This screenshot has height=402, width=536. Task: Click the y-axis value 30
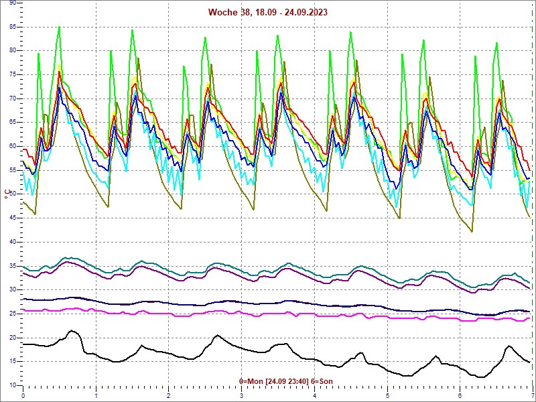coord(13,290)
